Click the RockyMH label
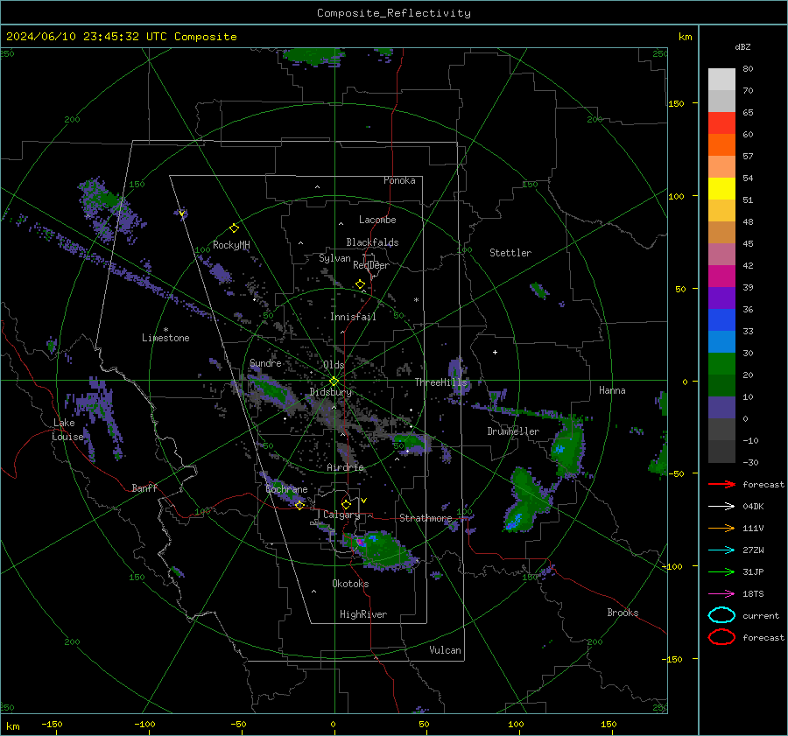788x736 pixels. click(231, 245)
